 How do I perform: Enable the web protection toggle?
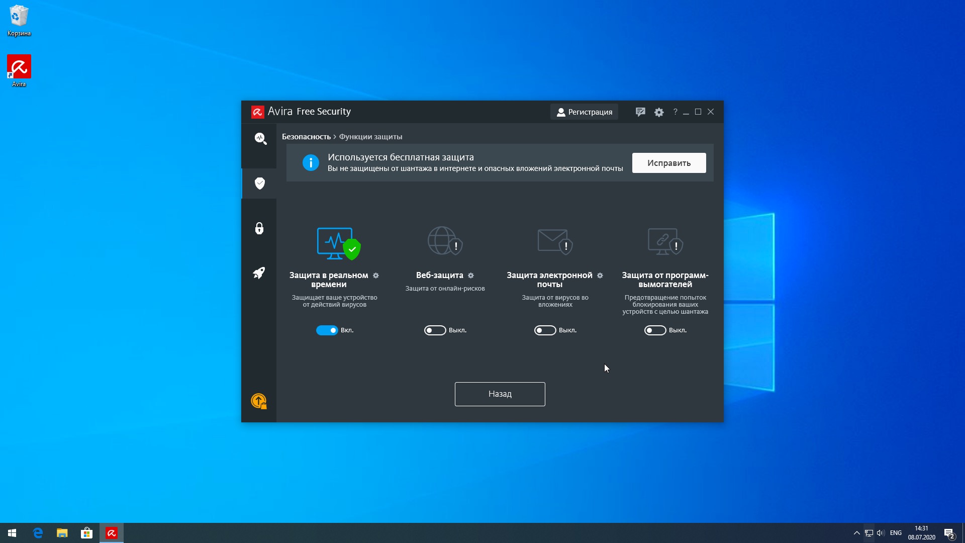point(435,330)
